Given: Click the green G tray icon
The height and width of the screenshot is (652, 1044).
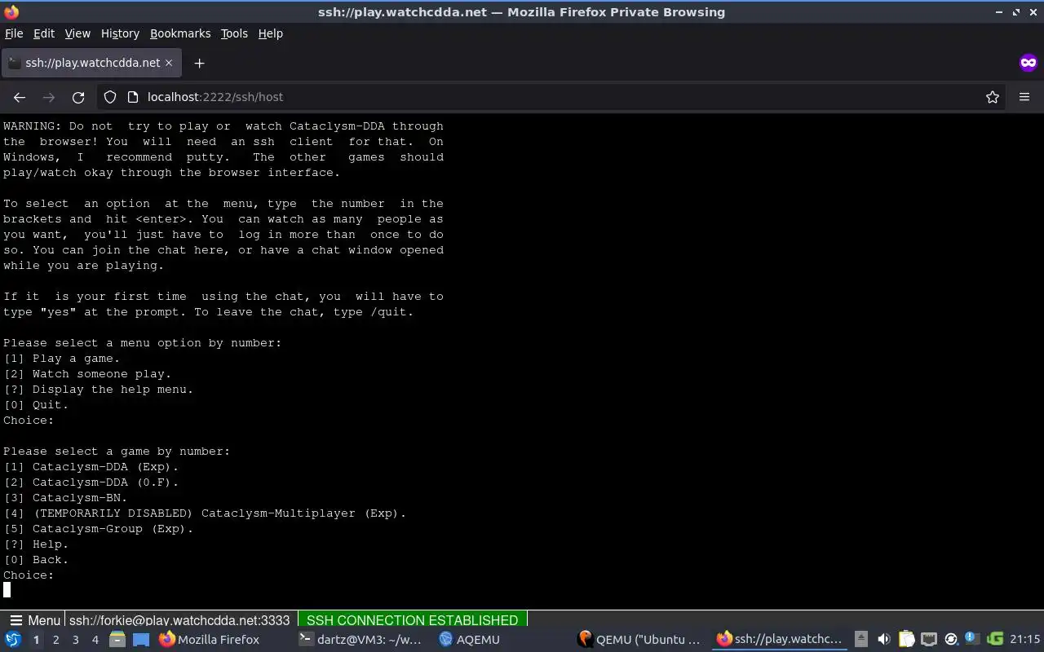Looking at the screenshot, I should click(995, 640).
